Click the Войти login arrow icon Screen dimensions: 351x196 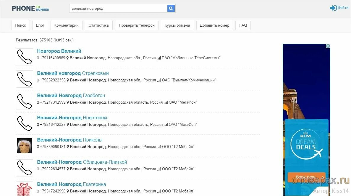pos(333,8)
